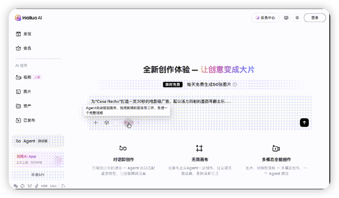Select 发现 in the sidebar
Screen dimensions: 339x198
(24, 34)
